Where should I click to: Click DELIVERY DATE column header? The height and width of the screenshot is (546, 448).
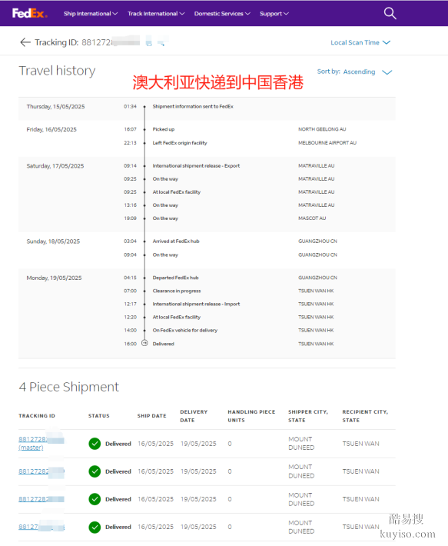pyautogui.click(x=194, y=416)
